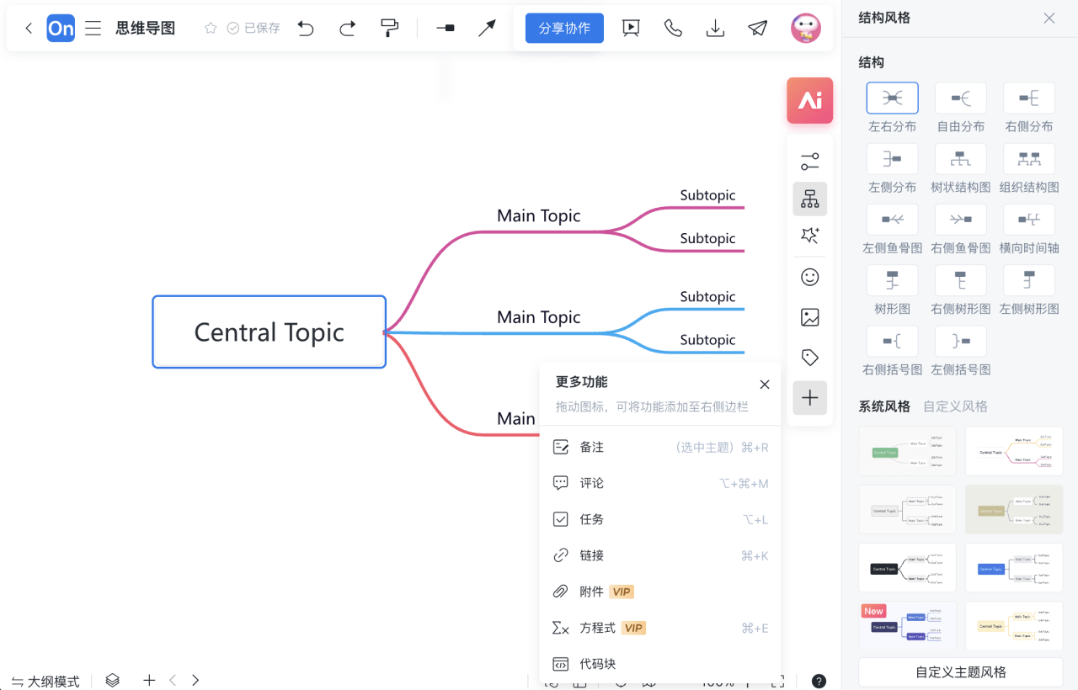Click the 分享协作 button
The width and height of the screenshot is (1078, 690).
[x=564, y=29]
